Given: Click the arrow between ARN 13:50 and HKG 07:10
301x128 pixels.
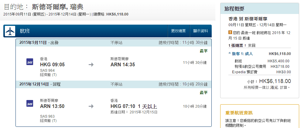Looking at the screenshot, I should [x=91, y=106].
